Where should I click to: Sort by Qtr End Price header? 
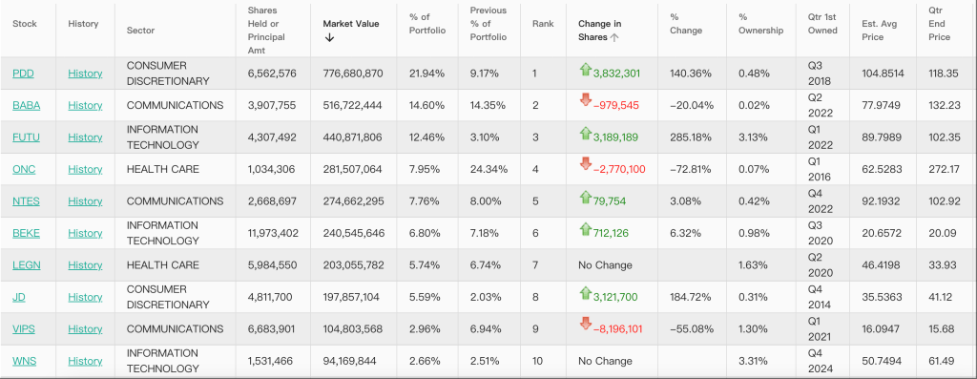[x=939, y=24]
